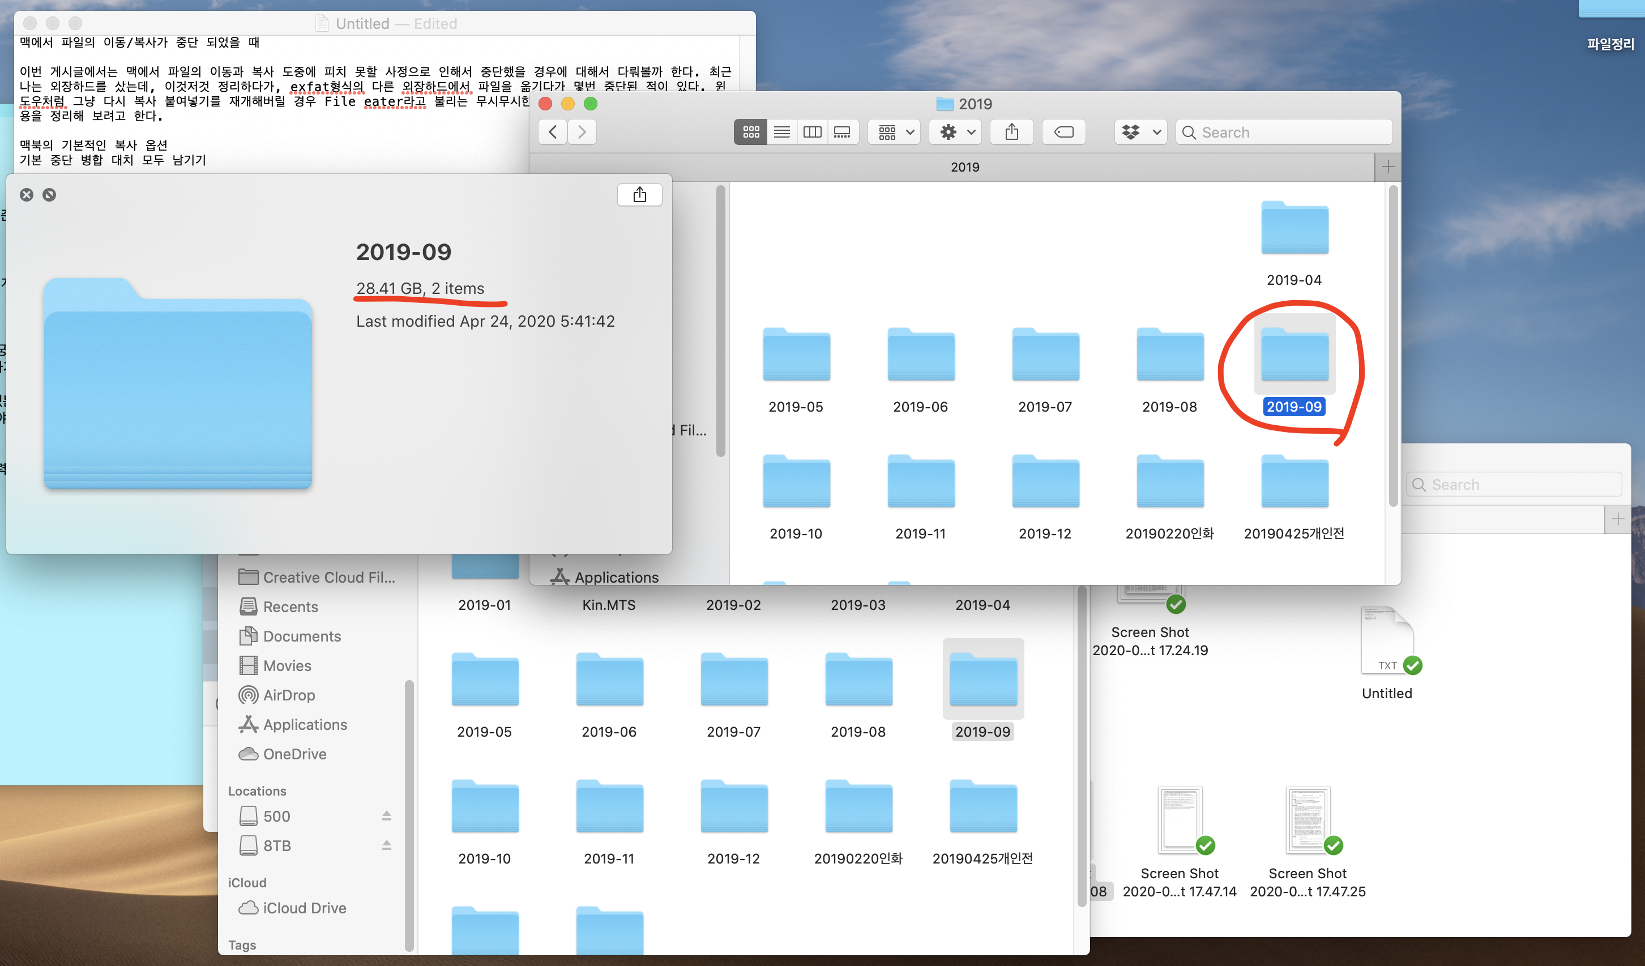The height and width of the screenshot is (966, 1645).
Task: Click the full-screen button in Quick Look
Action: pos(50,195)
